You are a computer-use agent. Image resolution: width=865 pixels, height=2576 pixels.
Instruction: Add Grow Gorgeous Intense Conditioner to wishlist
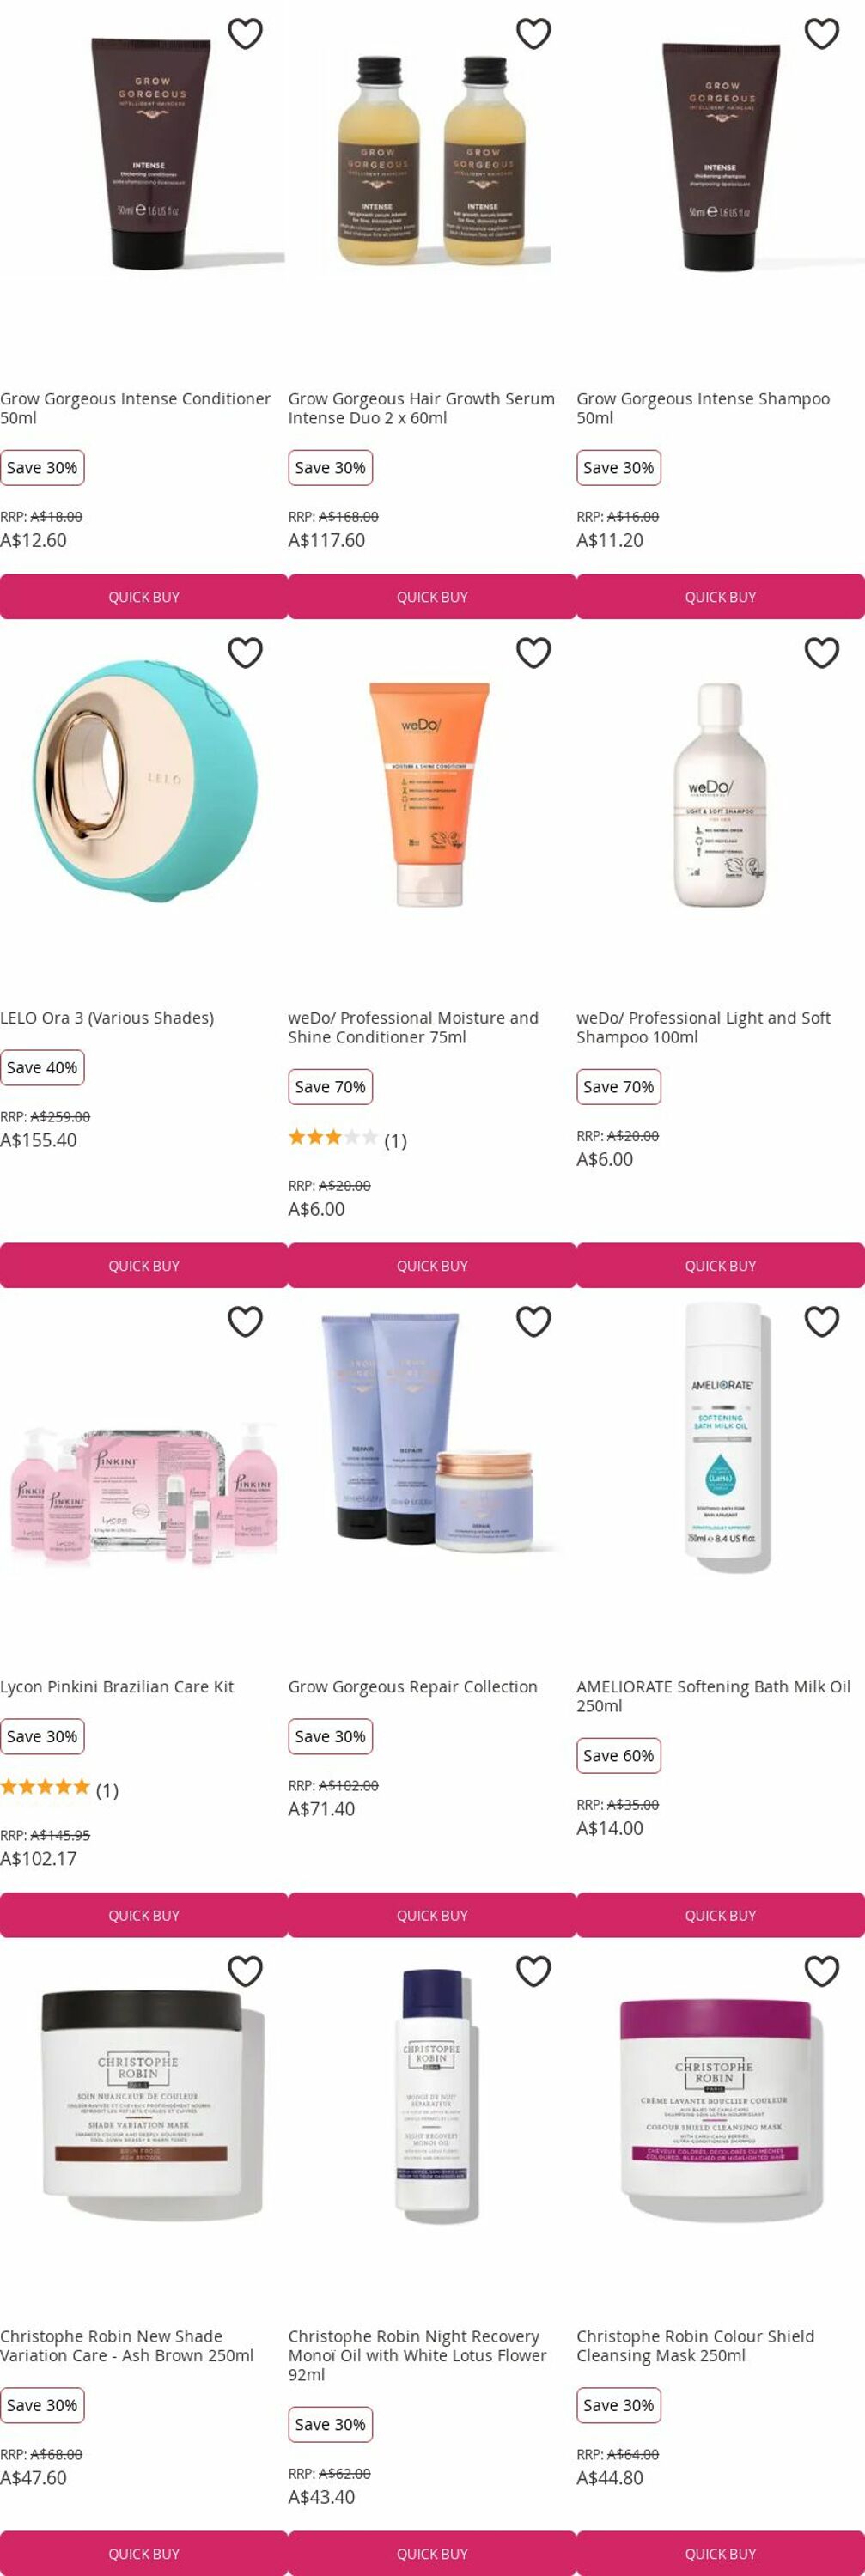[245, 34]
